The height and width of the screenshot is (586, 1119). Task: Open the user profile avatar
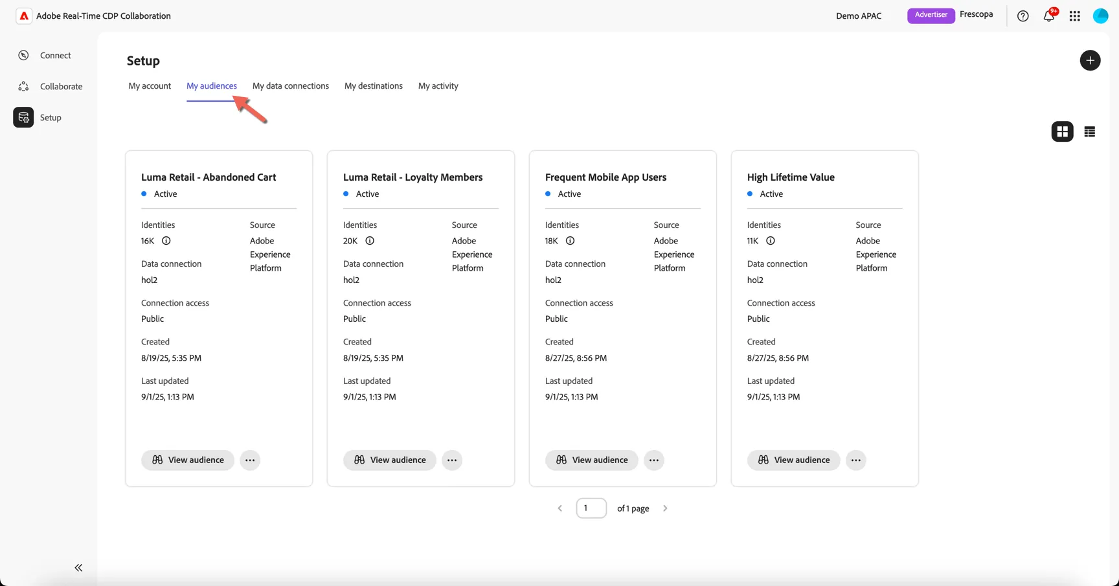click(x=1101, y=16)
